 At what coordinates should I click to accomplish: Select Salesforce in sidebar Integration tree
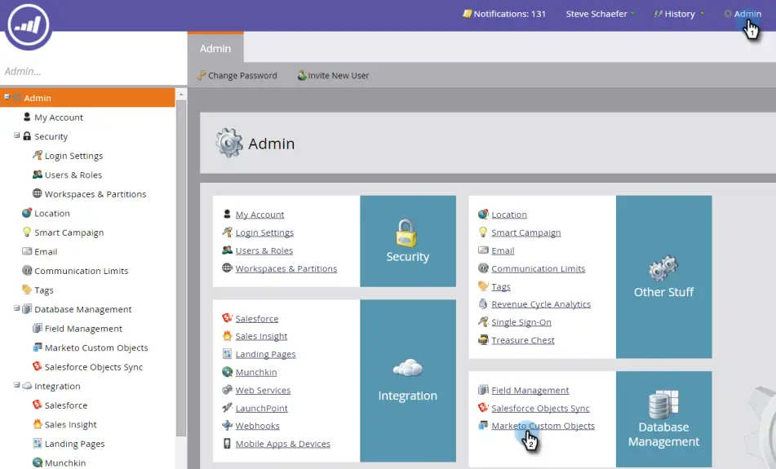point(66,405)
